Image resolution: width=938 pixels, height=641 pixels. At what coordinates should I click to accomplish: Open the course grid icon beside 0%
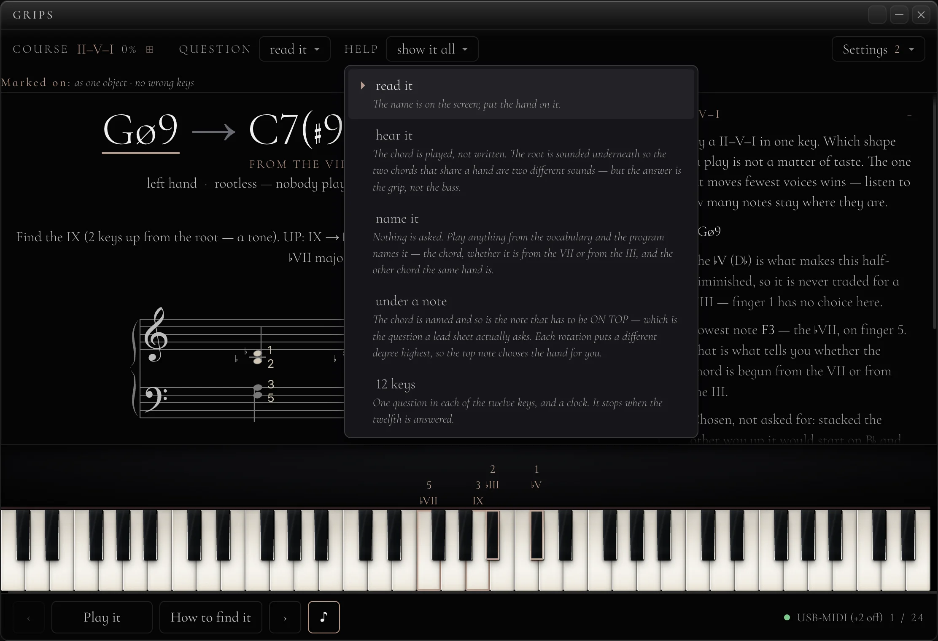pos(150,49)
